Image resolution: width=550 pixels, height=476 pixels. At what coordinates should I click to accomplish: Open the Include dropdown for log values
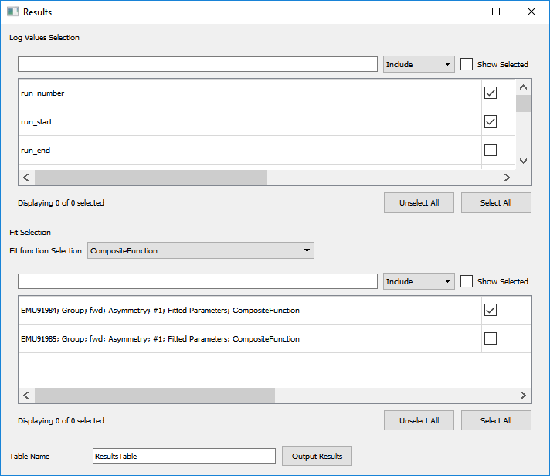(419, 65)
